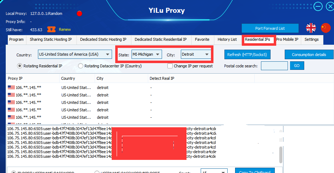Click the balance value 433.63
Viewport: 334px width, 173px height.
pyautogui.click(x=36, y=30)
